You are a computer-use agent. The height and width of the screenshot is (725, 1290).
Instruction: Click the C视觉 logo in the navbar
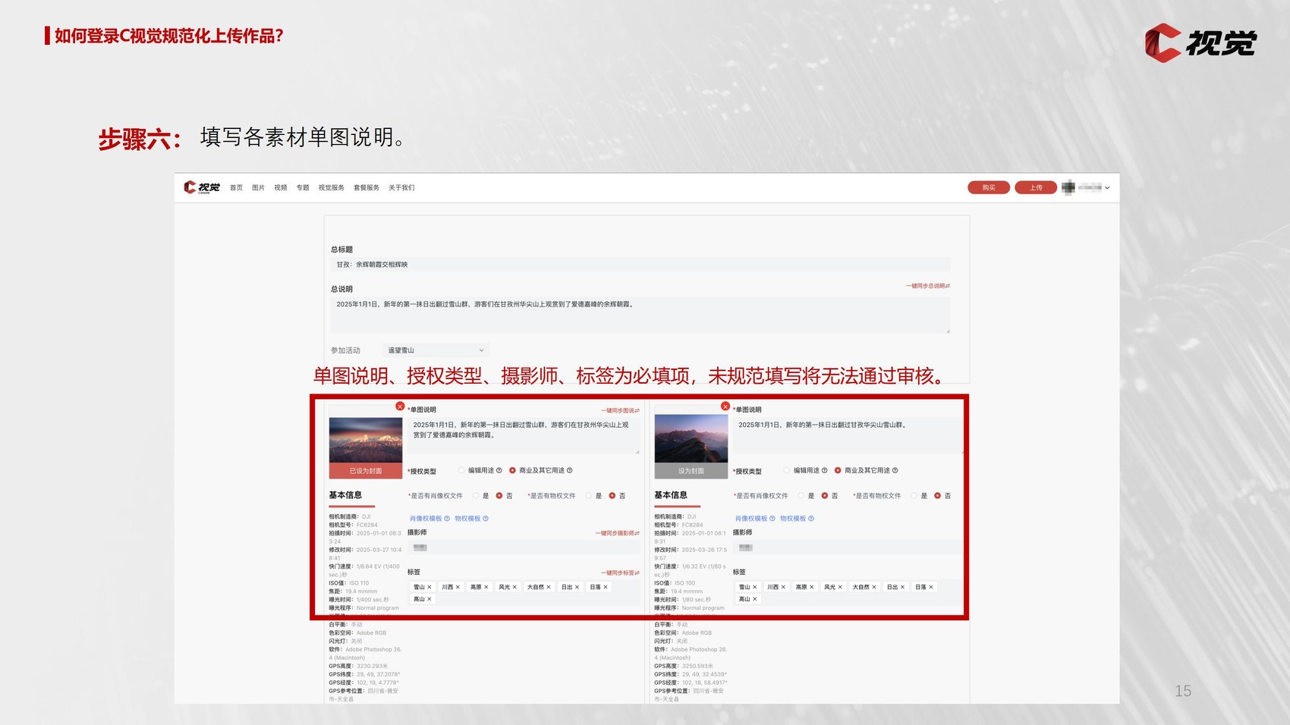click(202, 187)
